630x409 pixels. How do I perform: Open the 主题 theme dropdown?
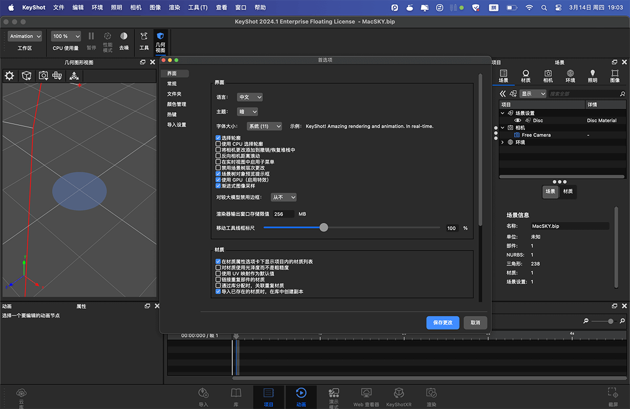point(247,112)
